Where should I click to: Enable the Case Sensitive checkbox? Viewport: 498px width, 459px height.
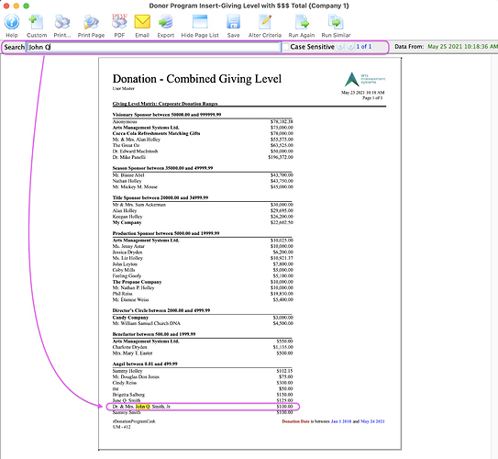(x=286, y=47)
